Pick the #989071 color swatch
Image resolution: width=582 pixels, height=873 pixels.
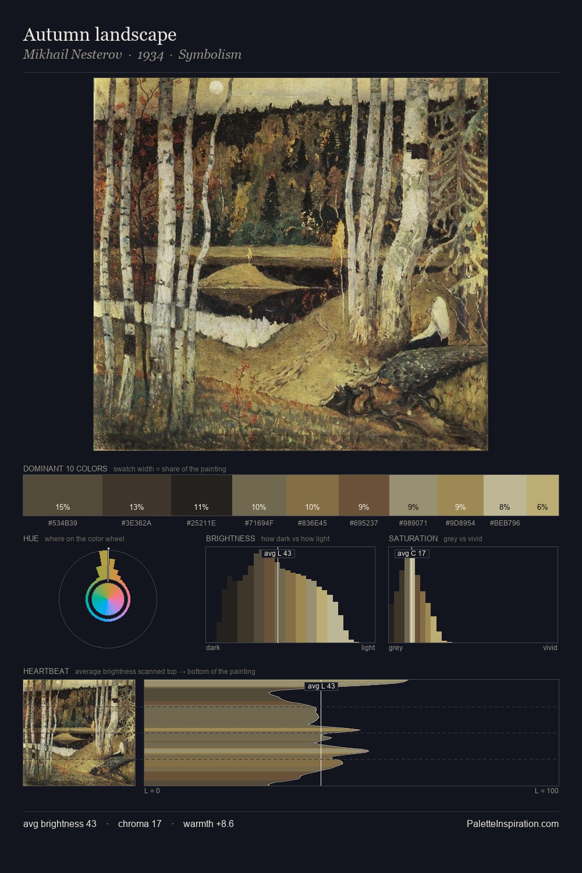coord(413,495)
